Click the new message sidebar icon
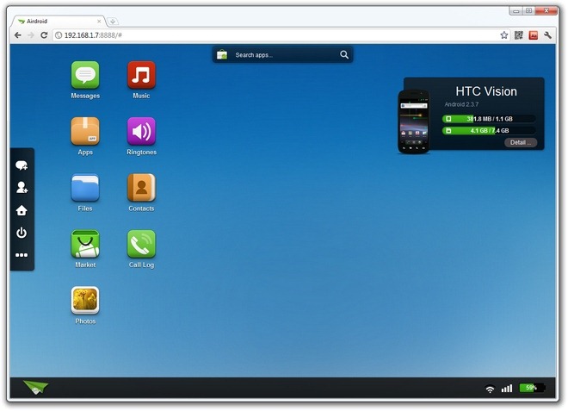Image resolution: width=568 pixels, height=411 pixels. [22, 165]
